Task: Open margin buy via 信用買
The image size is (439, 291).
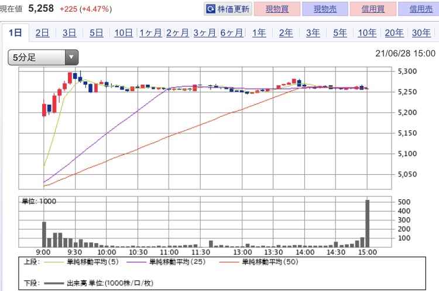Action: (x=373, y=9)
